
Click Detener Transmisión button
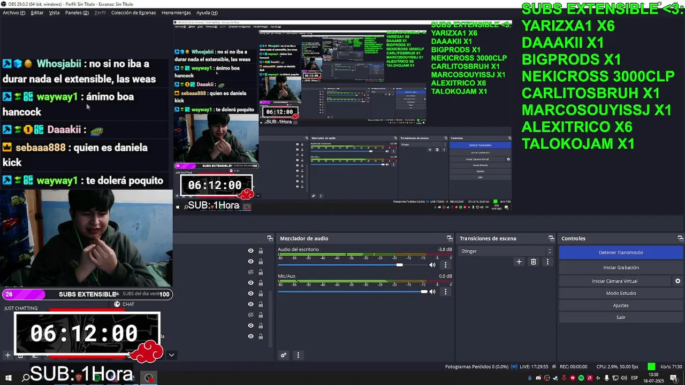621,252
